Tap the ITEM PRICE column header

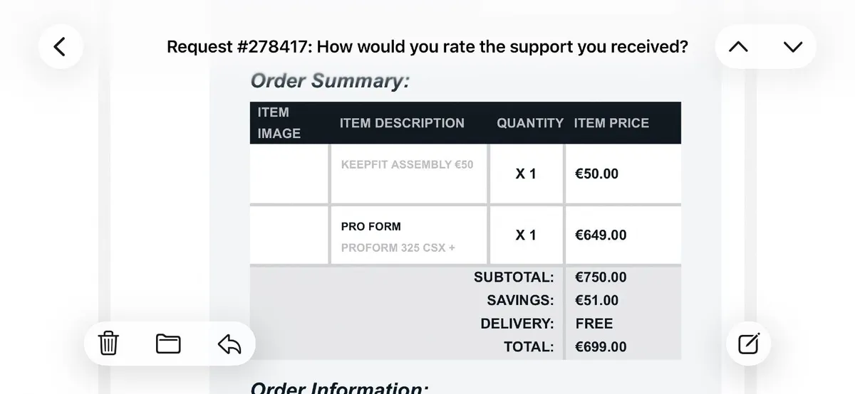[611, 123]
